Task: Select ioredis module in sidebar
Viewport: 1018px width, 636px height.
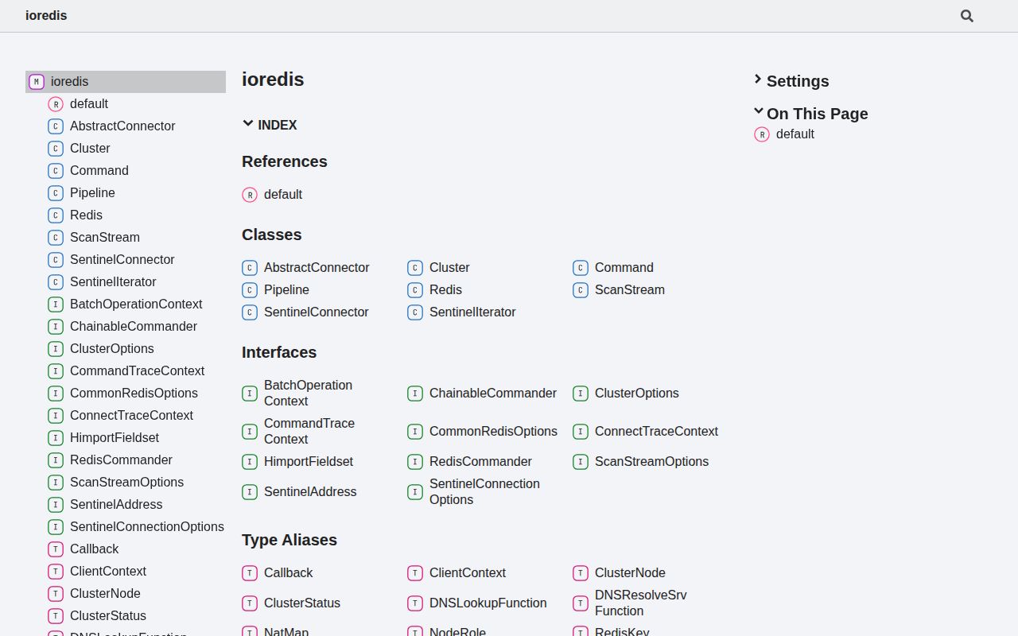Action: (126, 82)
